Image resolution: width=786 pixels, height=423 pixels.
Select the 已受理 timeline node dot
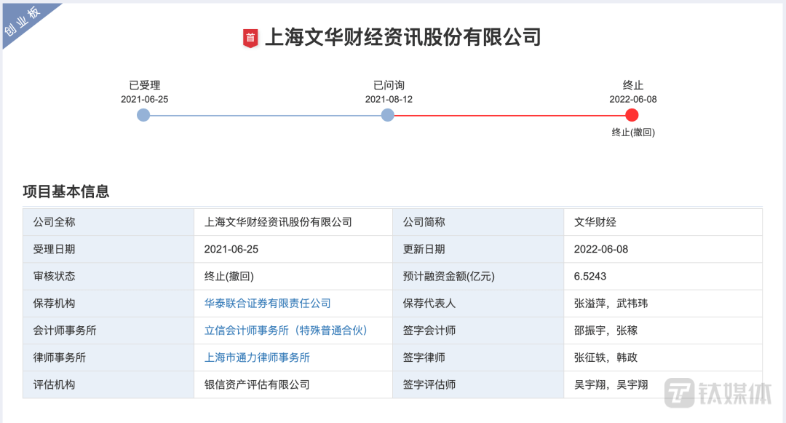[x=143, y=115]
